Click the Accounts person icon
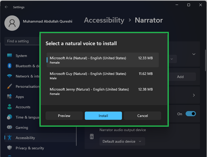 click(10, 107)
